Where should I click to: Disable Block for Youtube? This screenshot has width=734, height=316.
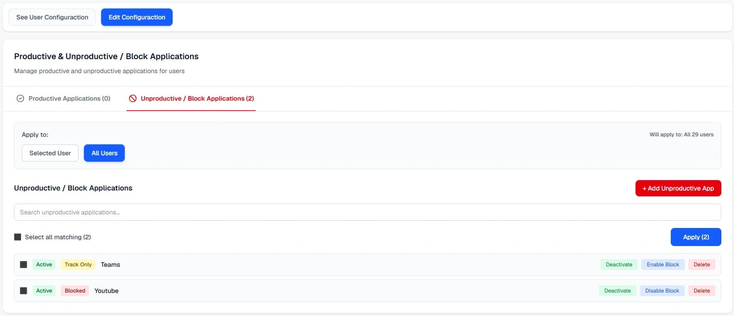pyautogui.click(x=662, y=291)
